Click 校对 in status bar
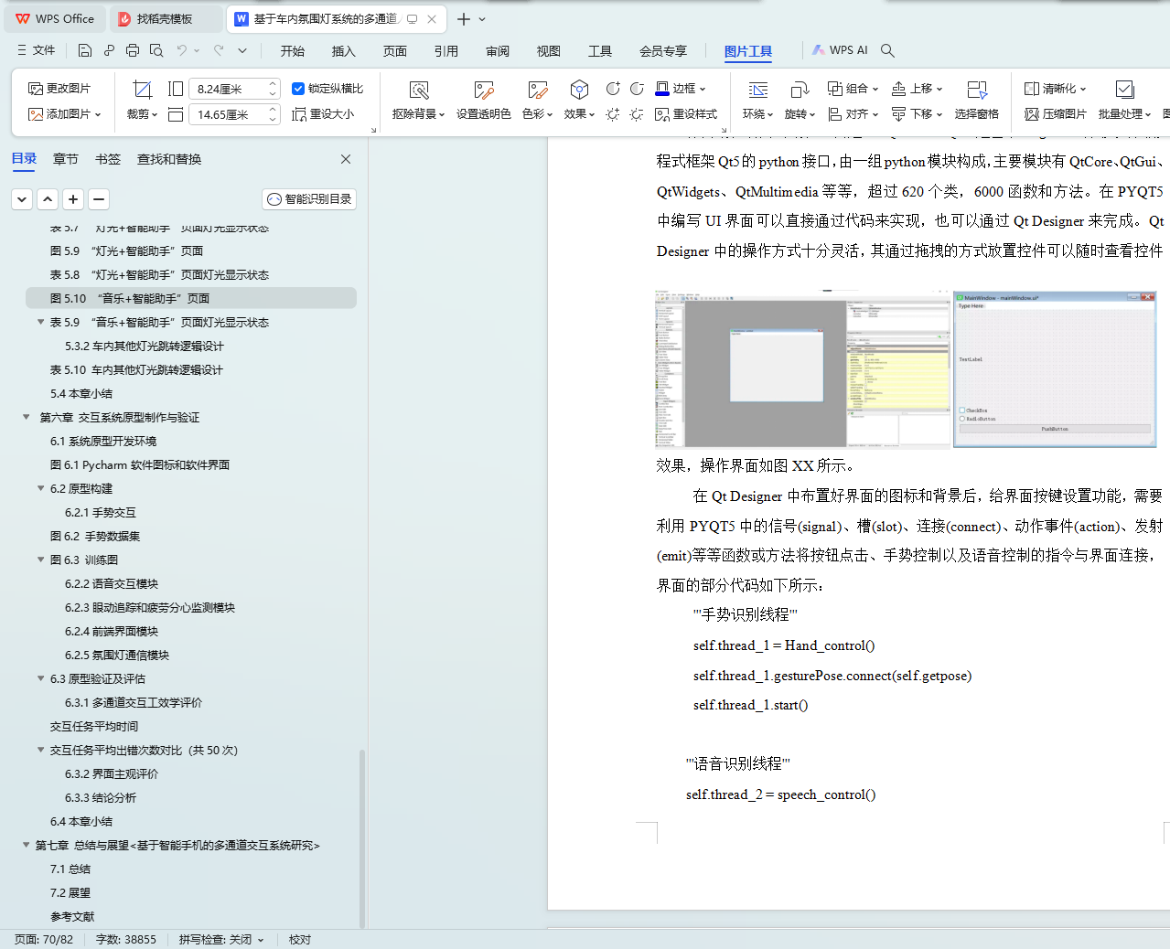Image resolution: width=1170 pixels, height=949 pixels. 300,939
